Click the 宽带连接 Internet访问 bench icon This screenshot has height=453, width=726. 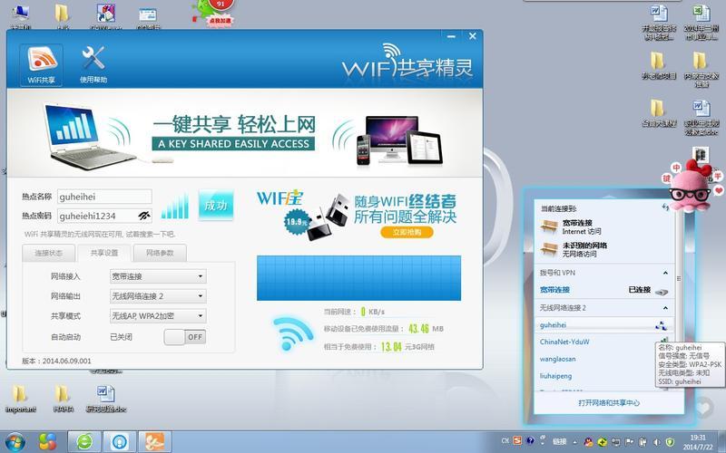(x=550, y=226)
